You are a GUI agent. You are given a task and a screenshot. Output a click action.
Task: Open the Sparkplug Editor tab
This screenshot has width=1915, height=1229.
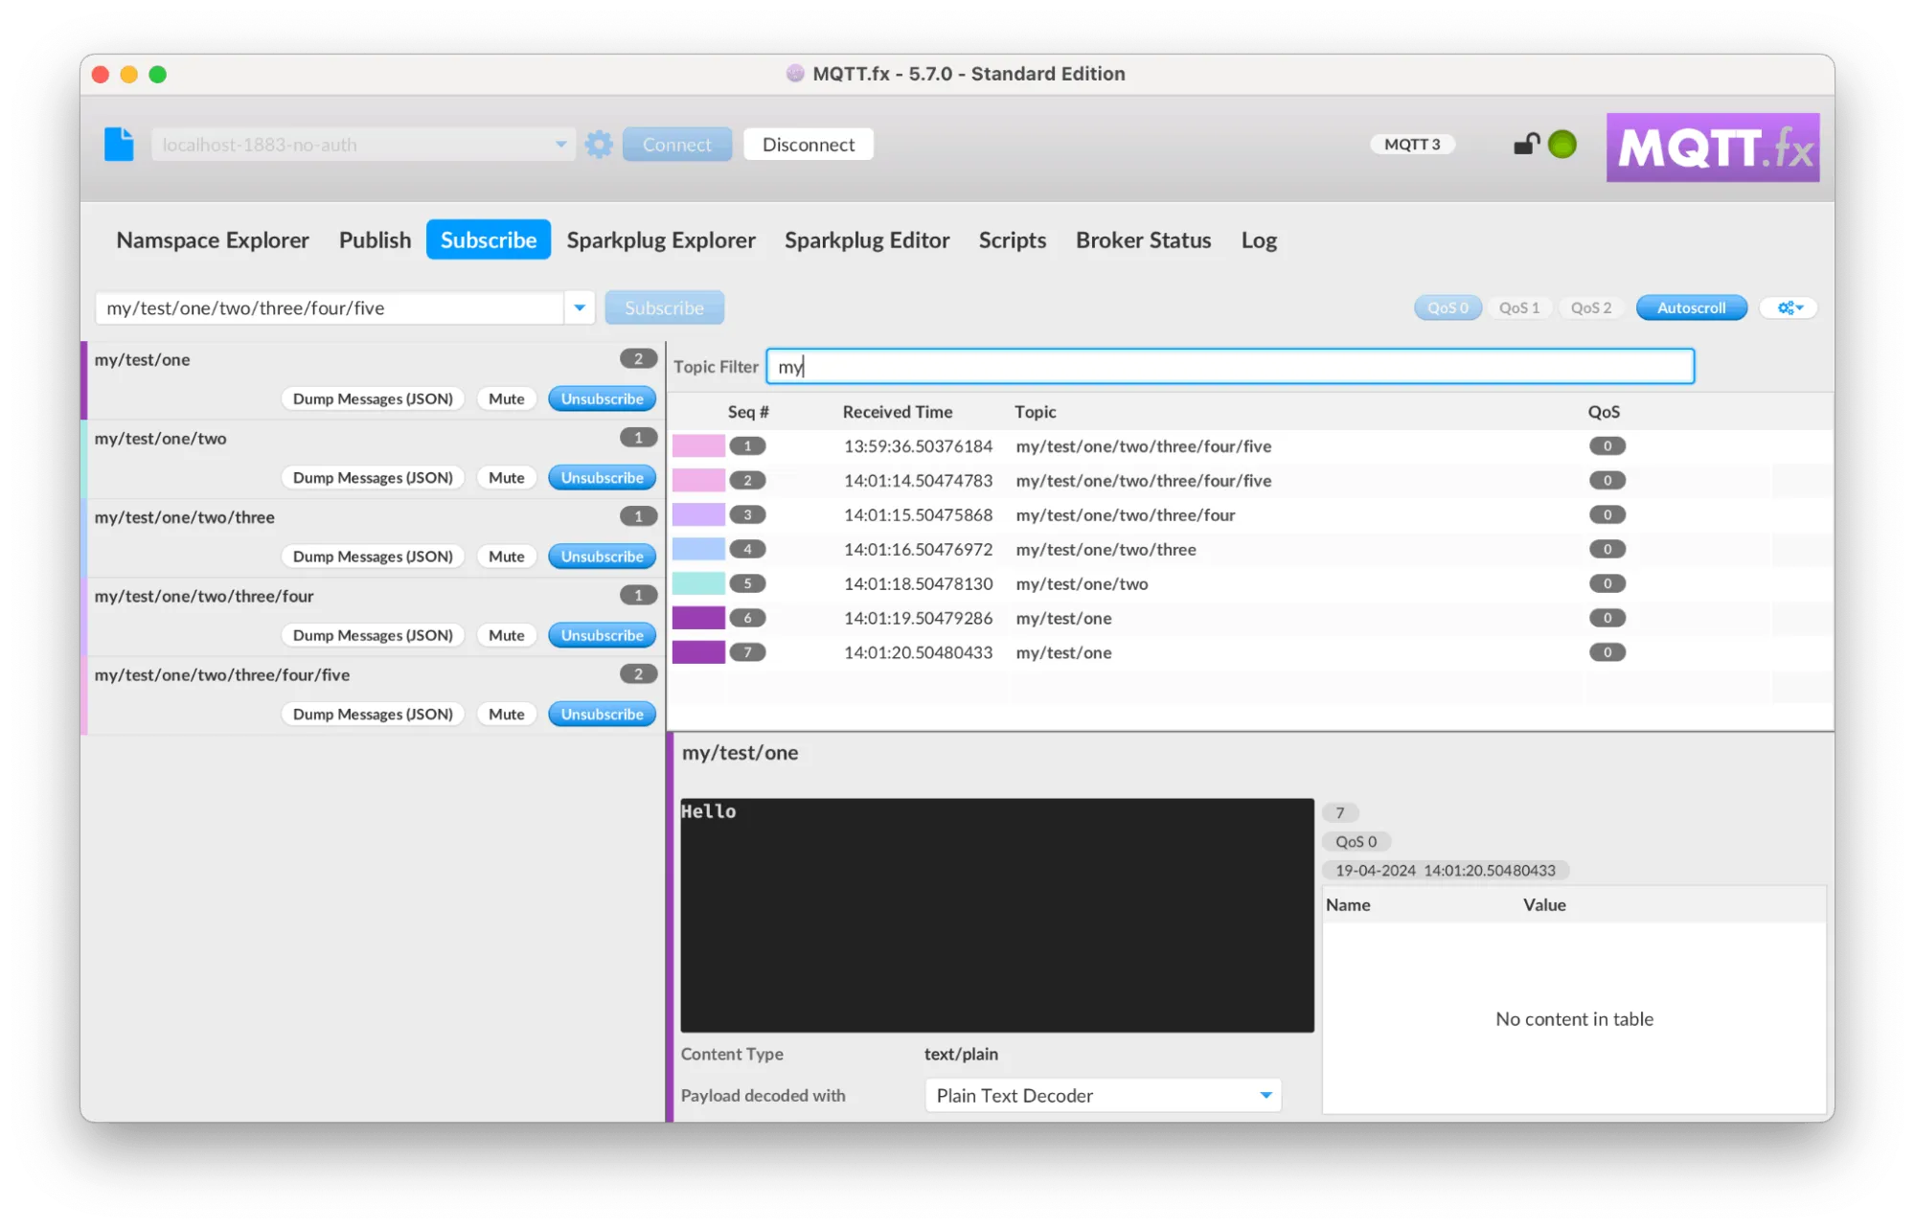point(867,239)
